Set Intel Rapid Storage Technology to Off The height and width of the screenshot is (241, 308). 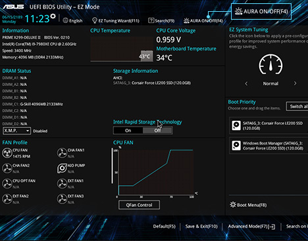(x=157, y=131)
